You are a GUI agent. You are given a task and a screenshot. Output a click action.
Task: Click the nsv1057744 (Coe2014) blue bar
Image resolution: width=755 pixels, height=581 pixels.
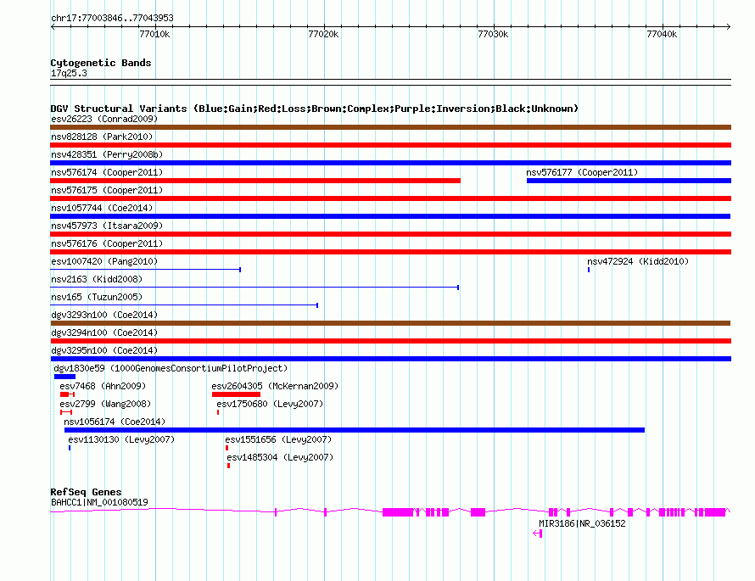[390, 216]
